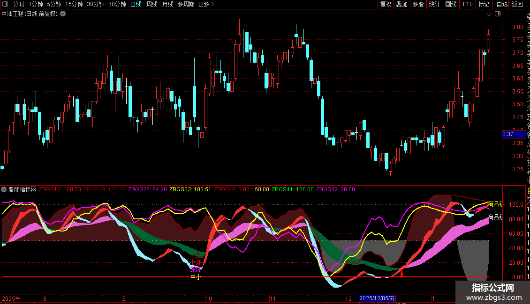The height and width of the screenshot is (304, 530).
Task: Select the 周线 weekly period
Action: pyautogui.click(x=152, y=4)
